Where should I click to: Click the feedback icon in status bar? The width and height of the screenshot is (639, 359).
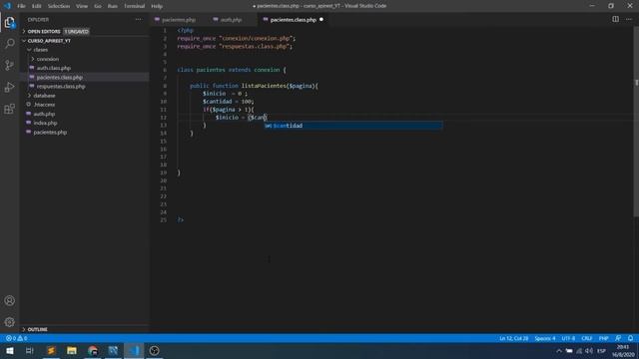coord(618,338)
